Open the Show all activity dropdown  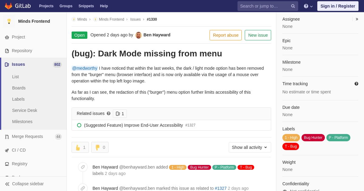[x=250, y=147]
